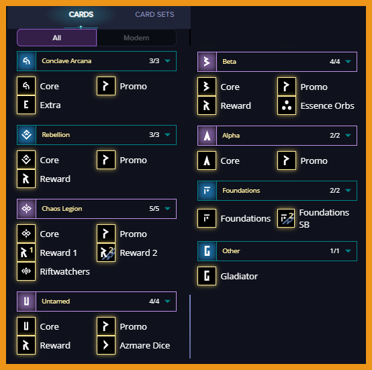The image size is (372, 370).
Task: Switch to the Card Sets tab
Action: (x=154, y=15)
